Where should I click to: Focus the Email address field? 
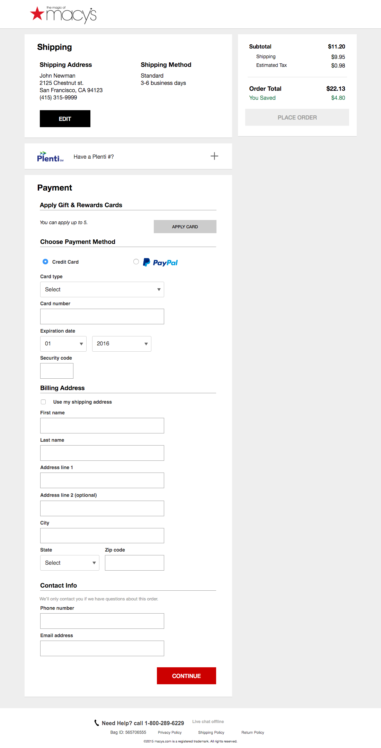[x=102, y=648]
